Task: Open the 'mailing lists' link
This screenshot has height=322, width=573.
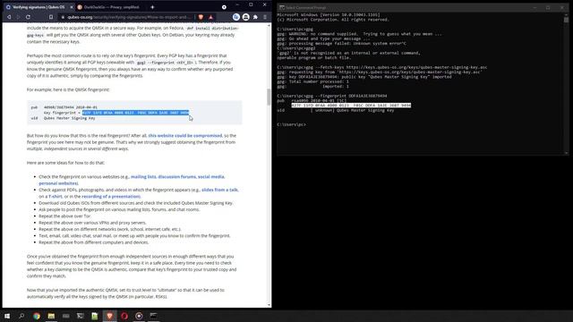Action: (x=143, y=177)
